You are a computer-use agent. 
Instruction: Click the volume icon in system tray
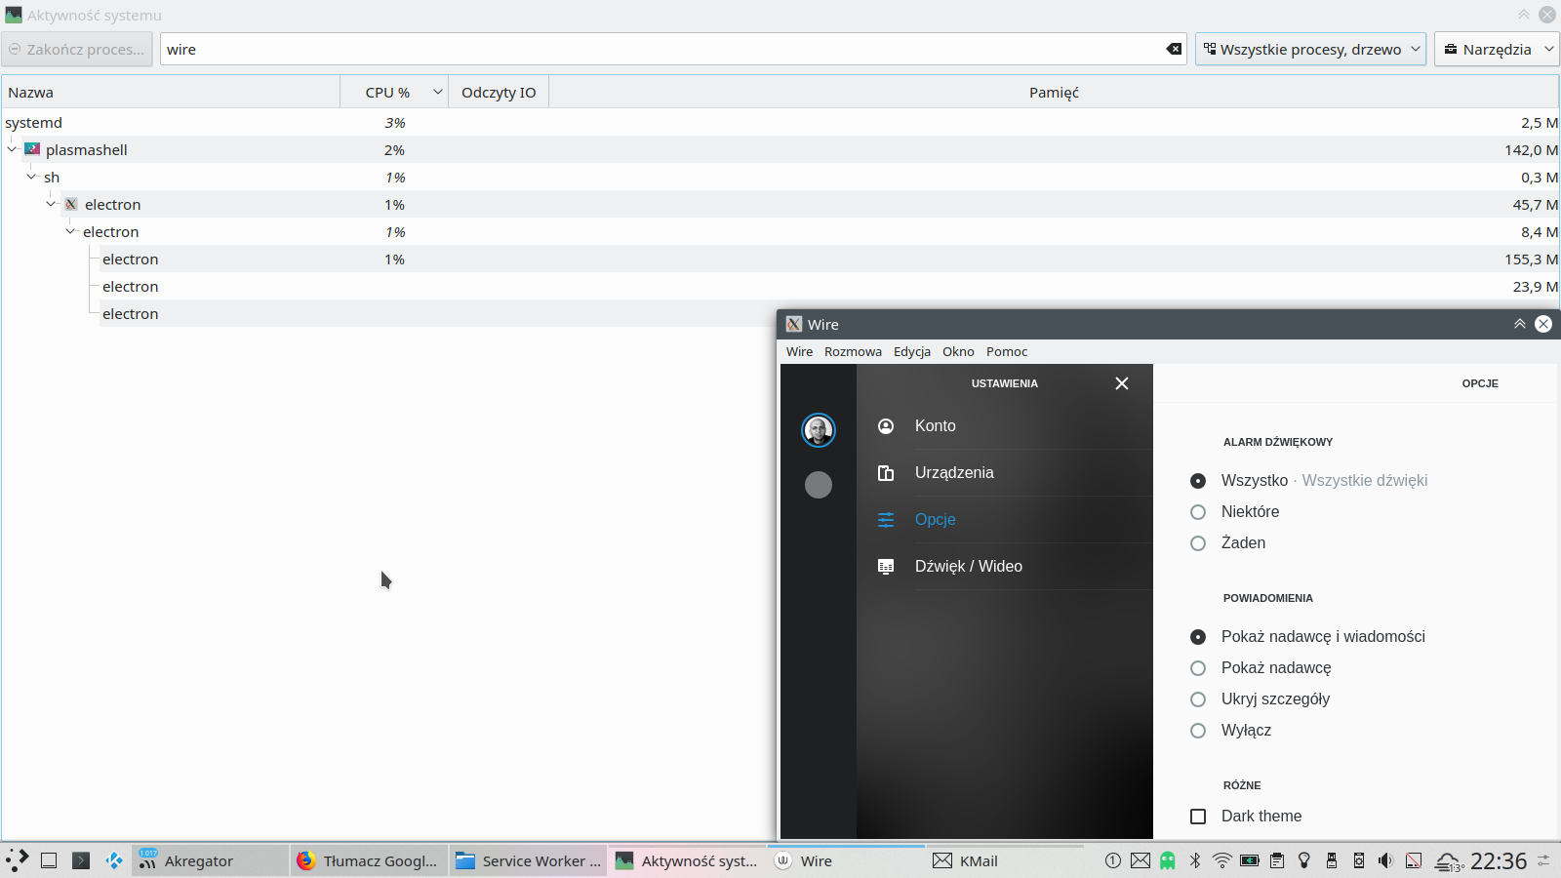coord(1385,861)
